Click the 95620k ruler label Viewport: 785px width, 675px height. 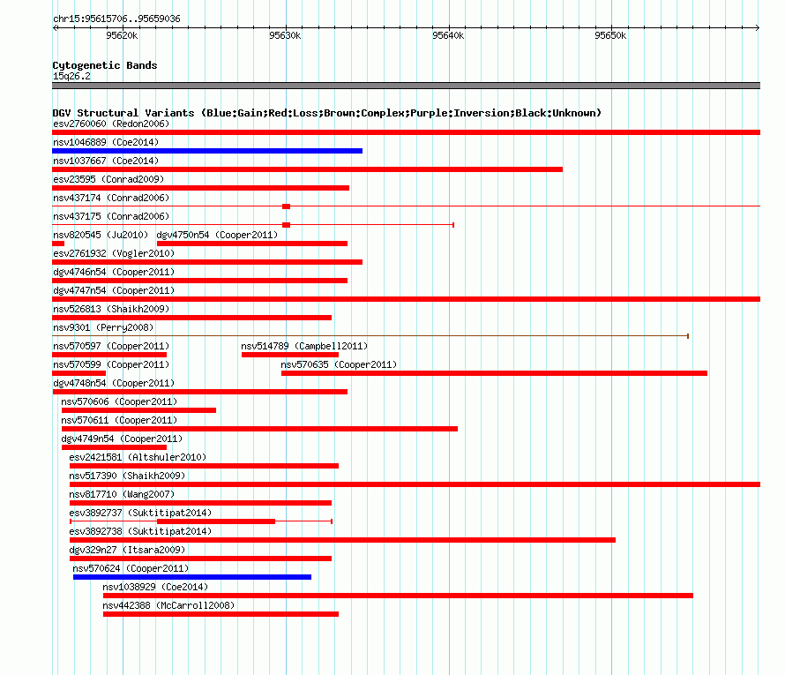pos(122,35)
